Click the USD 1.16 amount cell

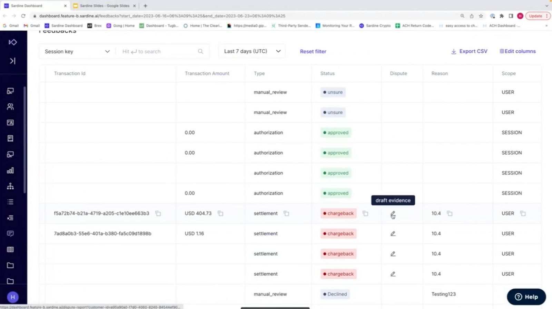[194, 234]
